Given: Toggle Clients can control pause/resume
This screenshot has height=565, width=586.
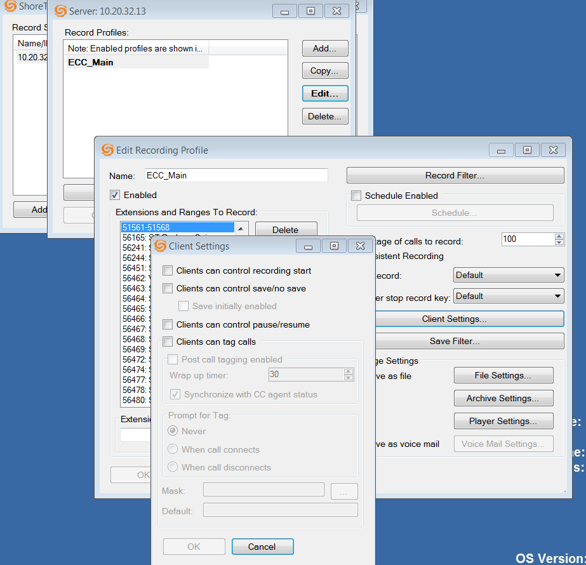Looking at the screenshot, I should [x=168, y=324].
